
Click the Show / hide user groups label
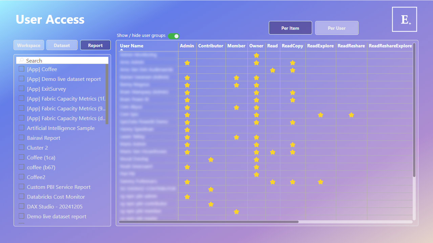pyautogui.click(x=141, y=36)
